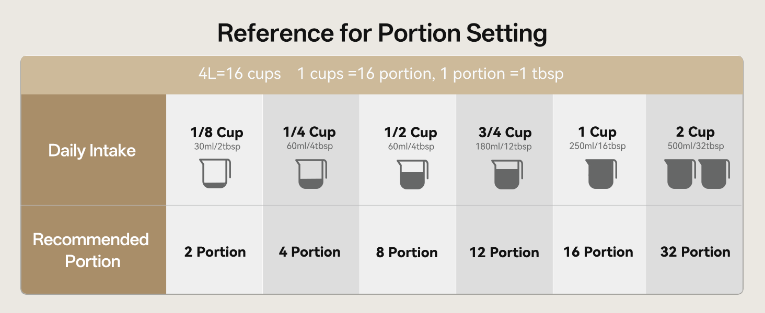Select the "Recommended Portion" row header

(92, 250)
